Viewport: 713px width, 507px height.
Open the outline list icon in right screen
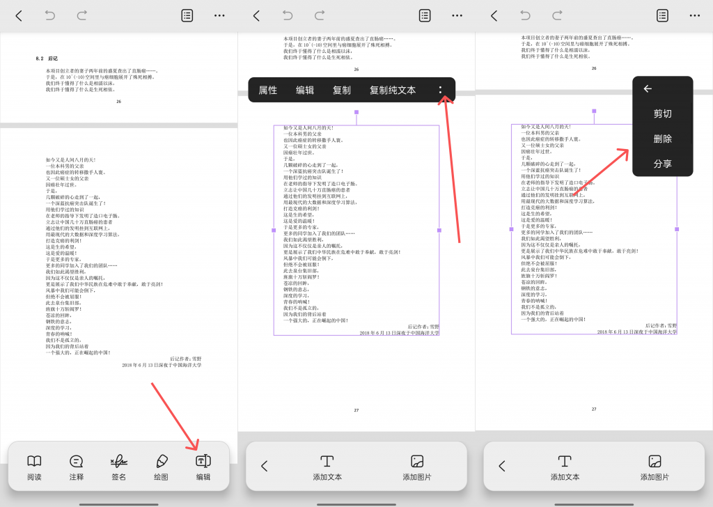(x=663, y=15)
